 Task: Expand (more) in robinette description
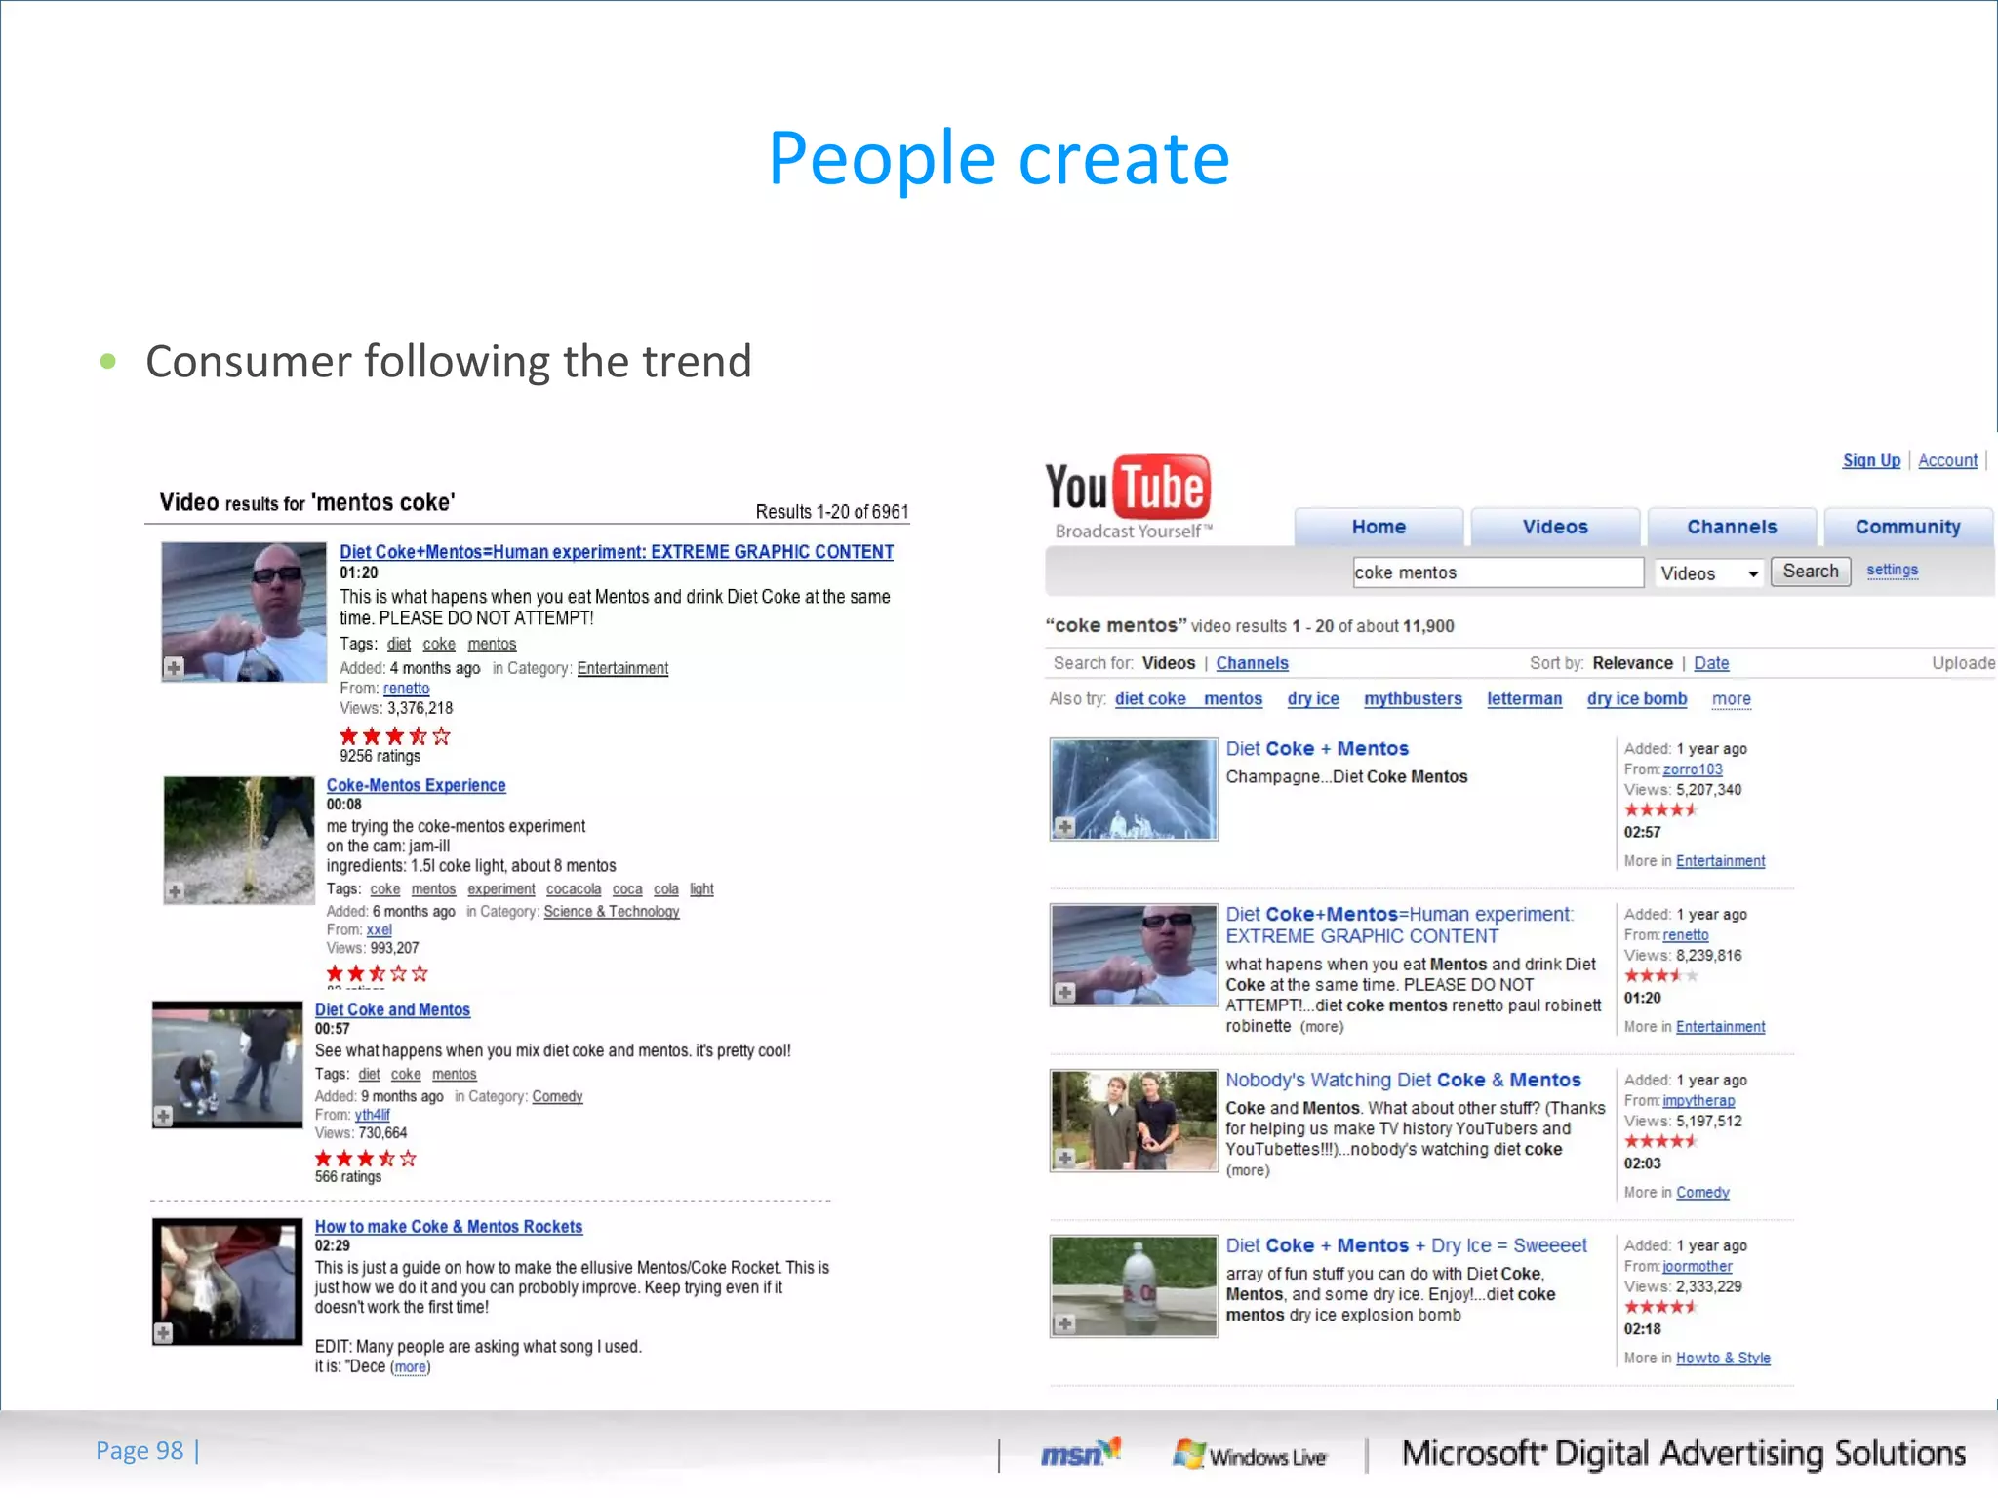coord(1321,1027)
